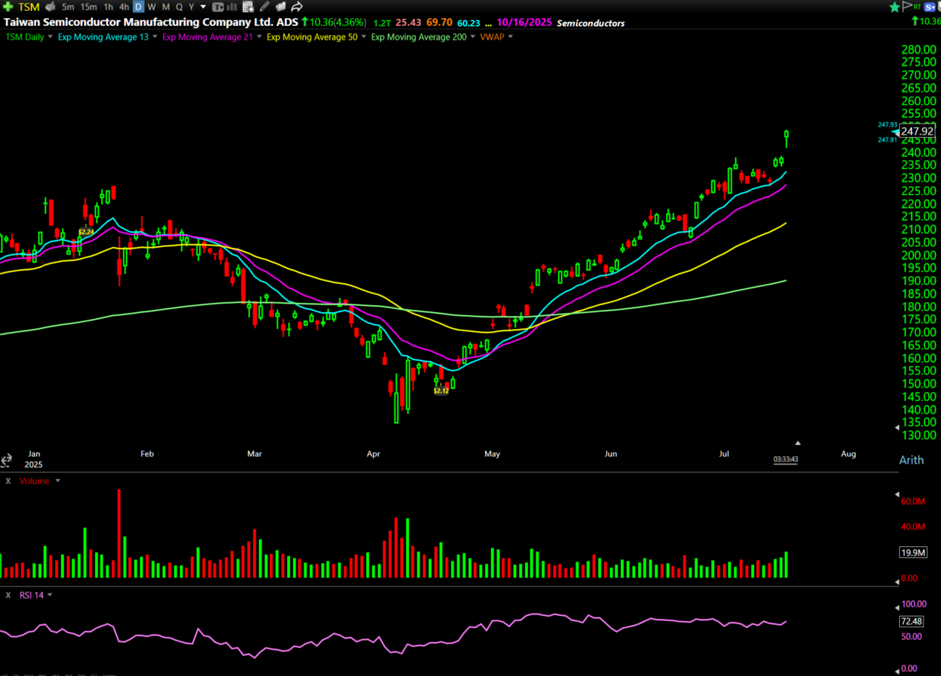Open Exp Moving Average 50 dropdown
This screenshot has width=941, height=676.
click(x=363, y=37)
